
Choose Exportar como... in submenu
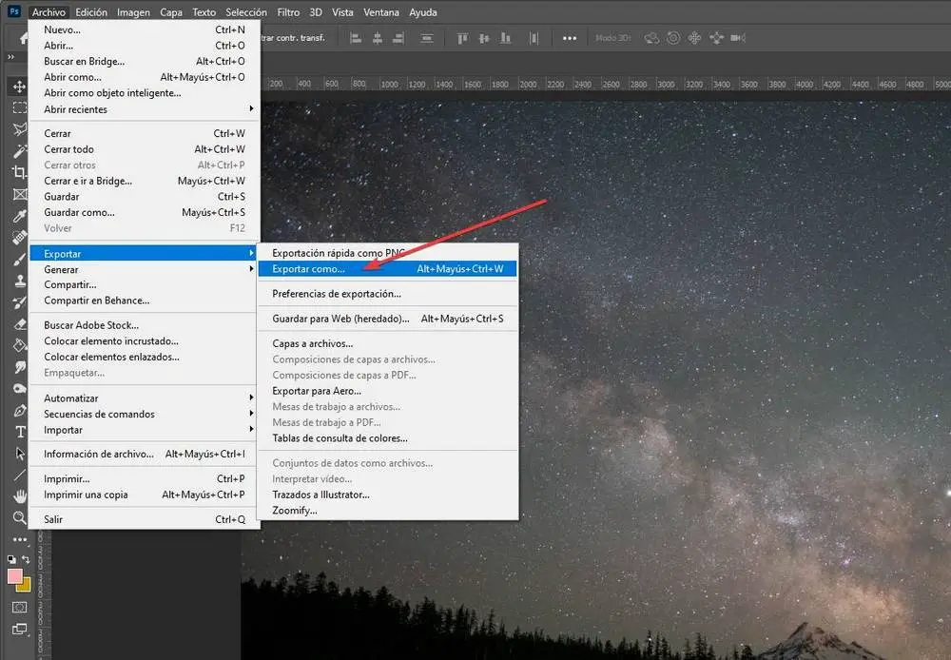[x=388, y=269]
